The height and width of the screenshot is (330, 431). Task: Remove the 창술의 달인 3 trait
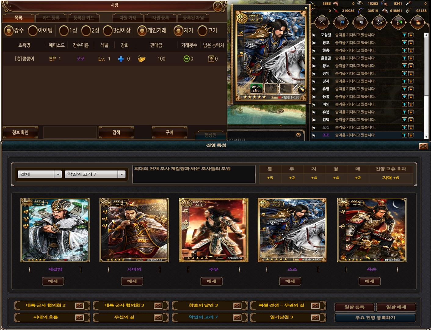237,306
